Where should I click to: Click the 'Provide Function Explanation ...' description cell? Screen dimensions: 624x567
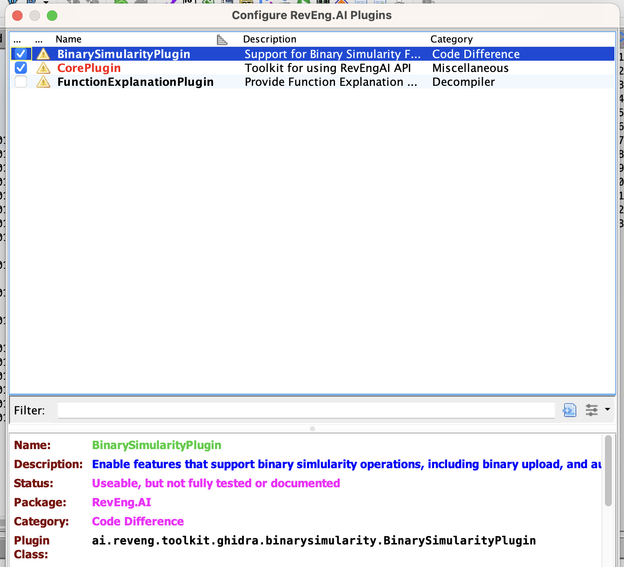pyautogui.click(x=331, y=82)
